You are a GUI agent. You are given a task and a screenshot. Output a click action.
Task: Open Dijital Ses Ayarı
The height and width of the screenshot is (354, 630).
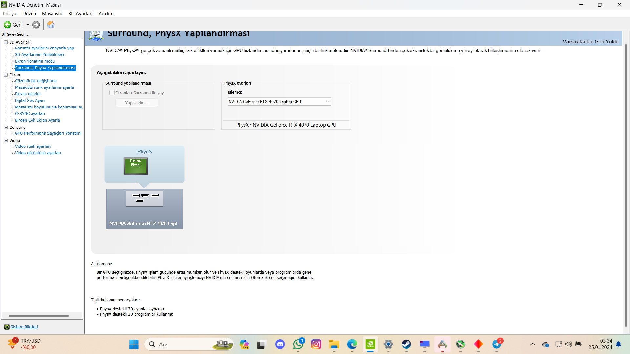[x=30, y=101]
